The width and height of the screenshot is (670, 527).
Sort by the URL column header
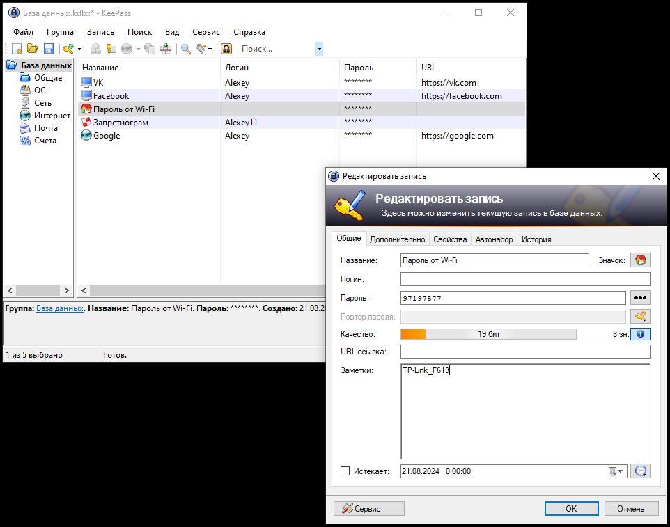point(471,67)
